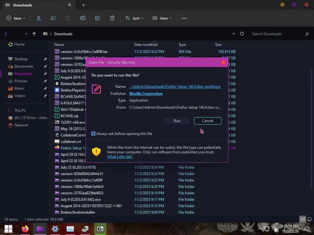
Task: Open the View dropdown menu
Action: coord(162,18)
